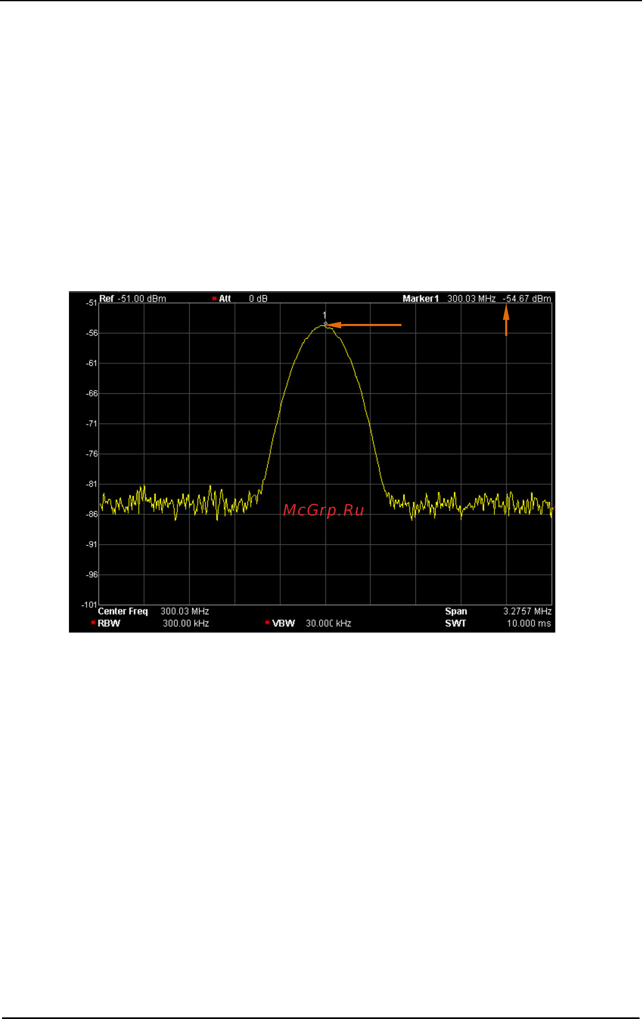Select marker 1 diamond on trace peak
The image size is (642, 1019).
[x=326, y=323]
